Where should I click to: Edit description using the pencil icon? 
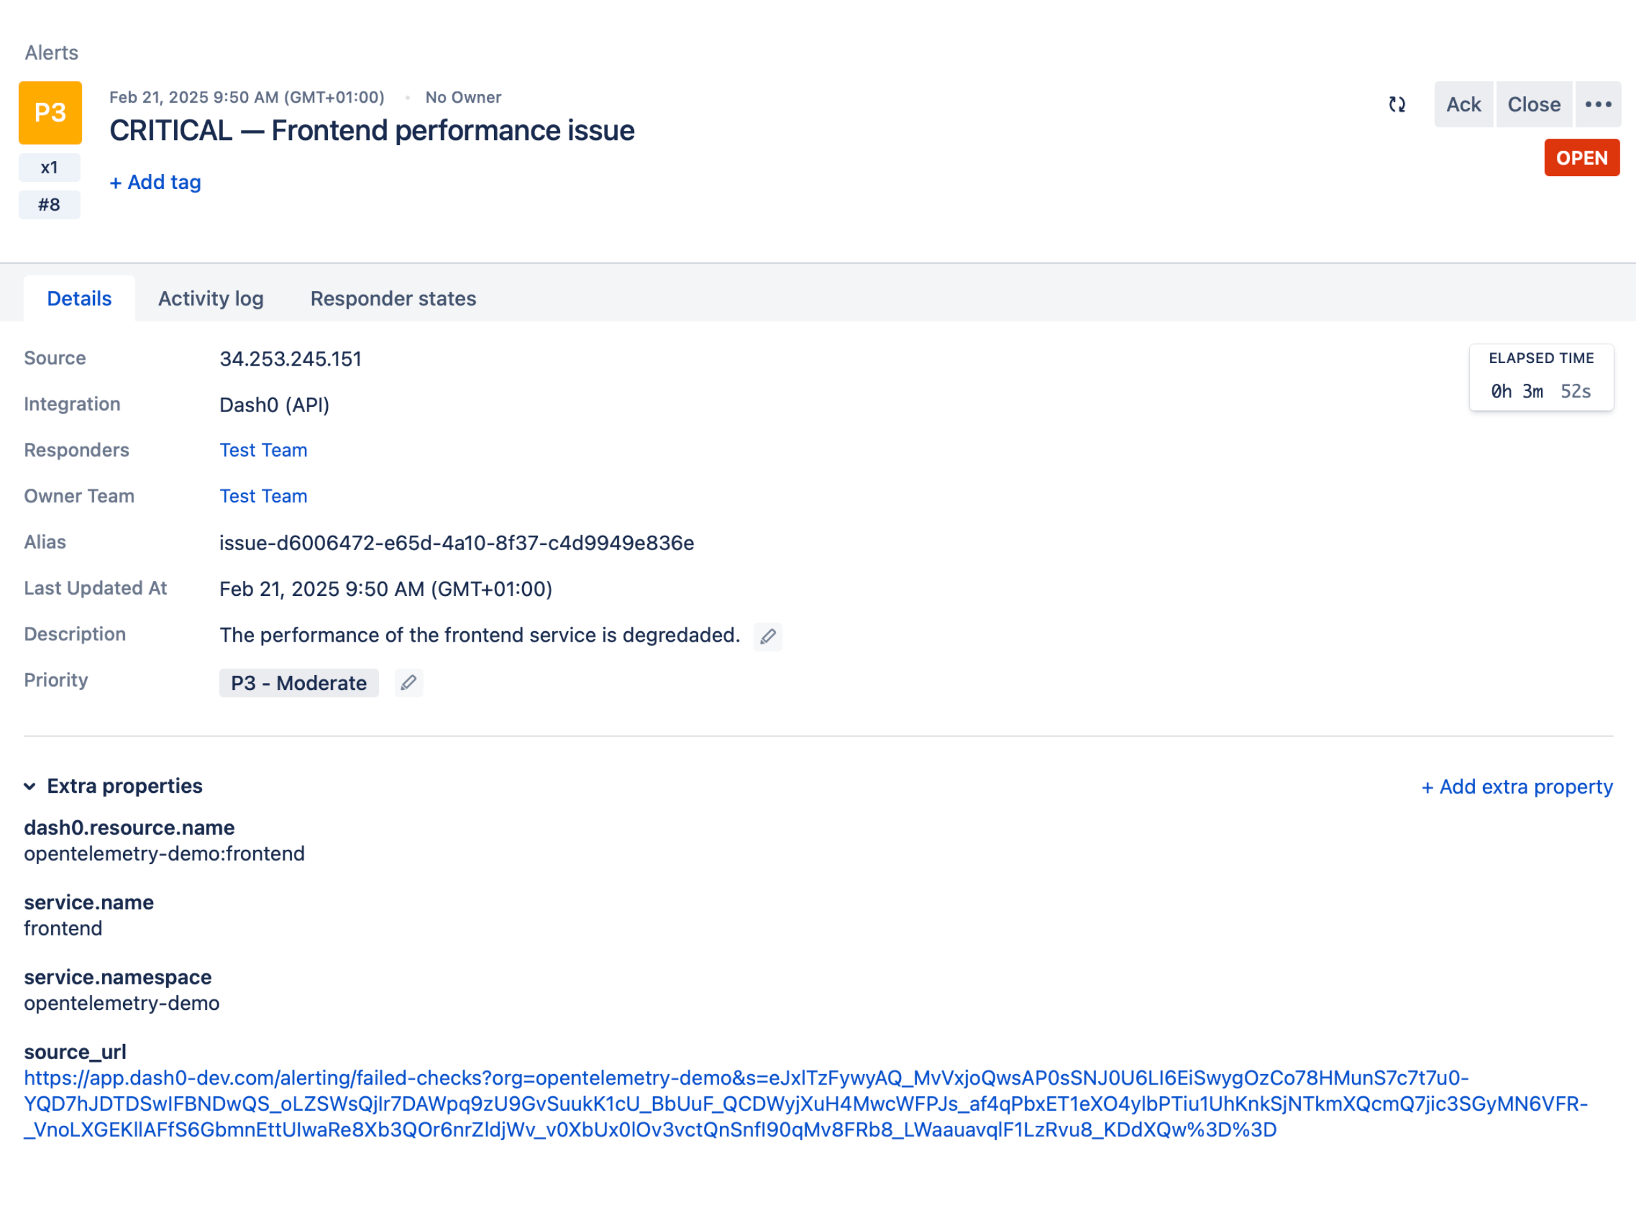768,636
